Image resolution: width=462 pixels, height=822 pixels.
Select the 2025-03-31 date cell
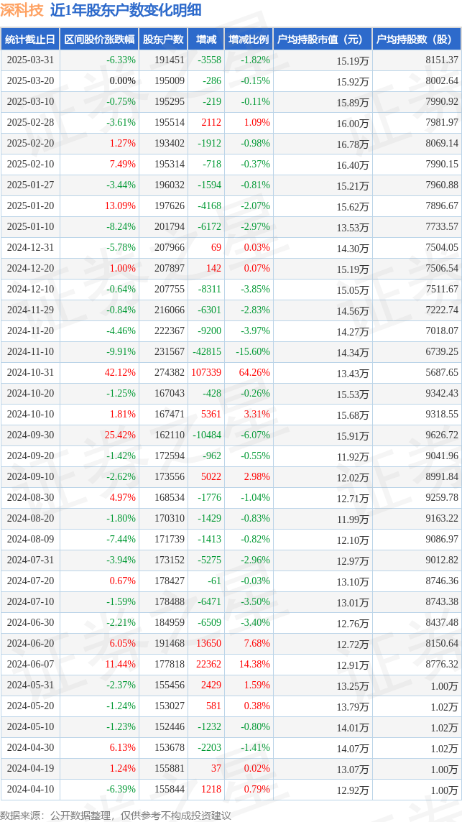(30, 60)
